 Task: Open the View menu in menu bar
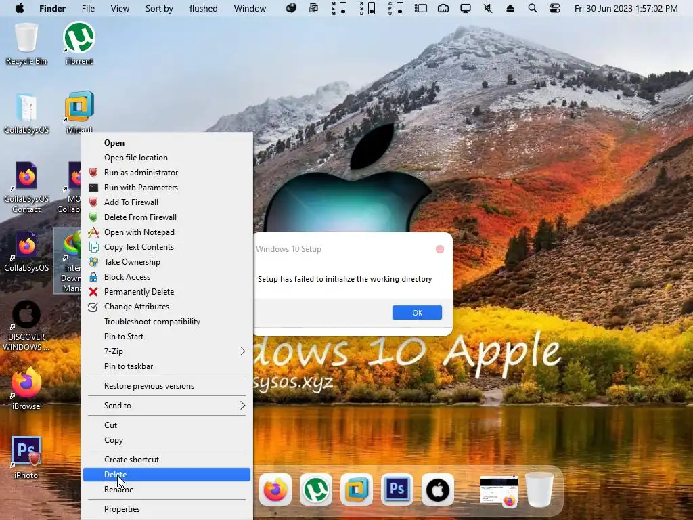click(x=120, y=8)
